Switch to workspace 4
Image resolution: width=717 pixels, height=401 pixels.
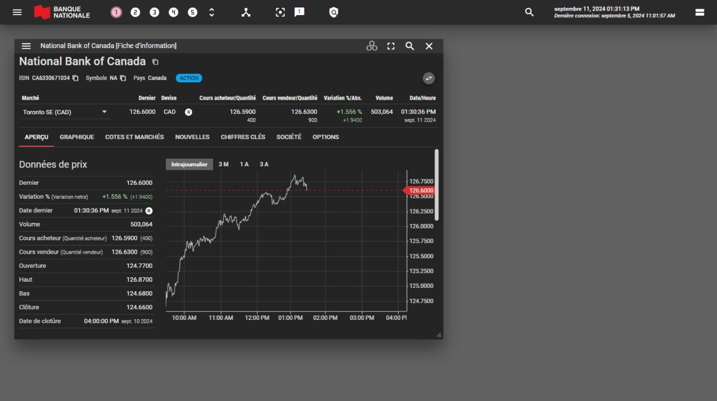coord(173,12)
